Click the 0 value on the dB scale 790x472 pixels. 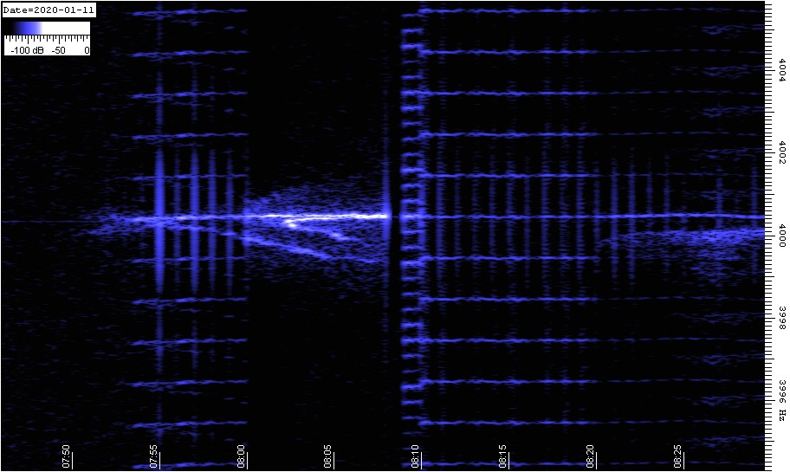pos(87,50)
